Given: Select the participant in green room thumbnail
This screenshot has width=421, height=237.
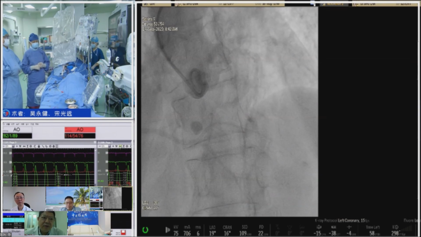Looking at the screenshot, I should pos(46,223).
